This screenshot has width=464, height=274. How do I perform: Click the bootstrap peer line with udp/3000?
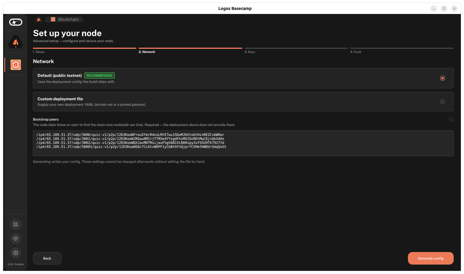pos(130,135)
